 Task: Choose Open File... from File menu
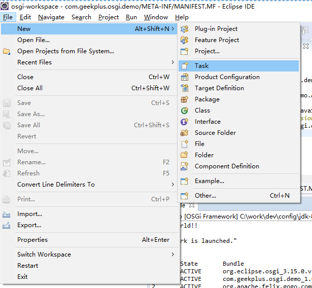pyautogui.click(x=89, y=40)
